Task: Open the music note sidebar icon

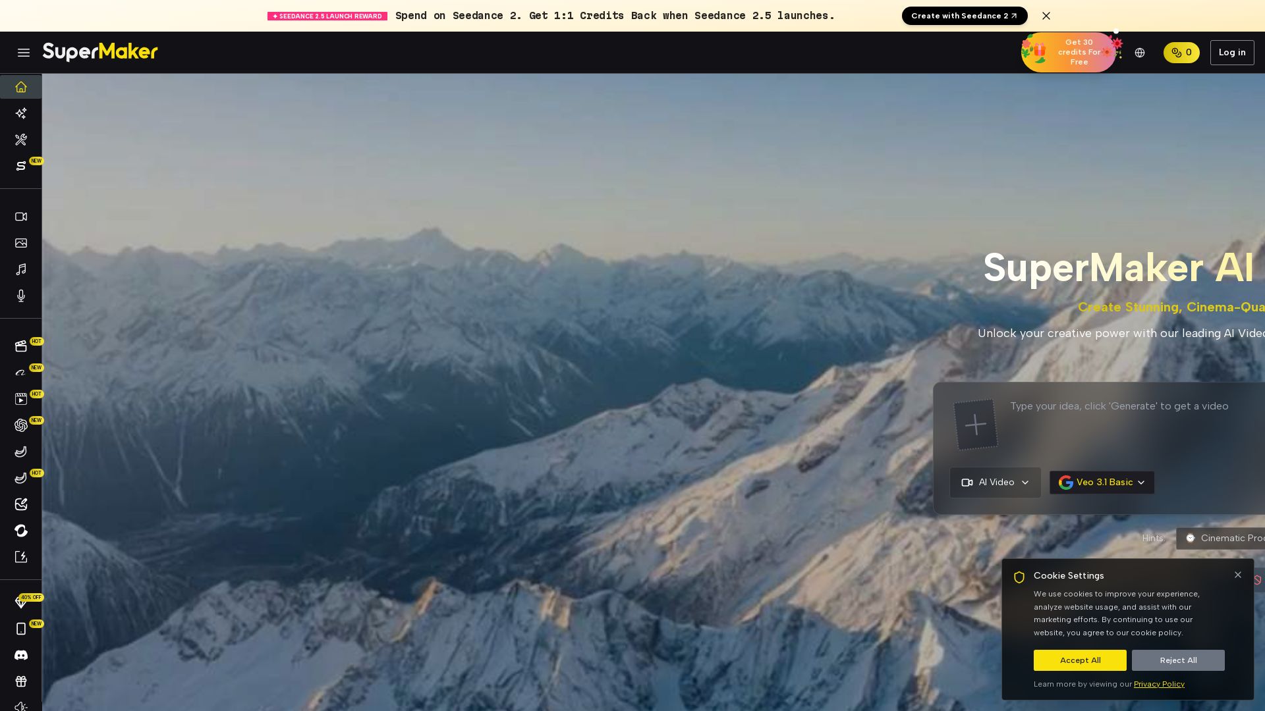Action: point(21,269)
